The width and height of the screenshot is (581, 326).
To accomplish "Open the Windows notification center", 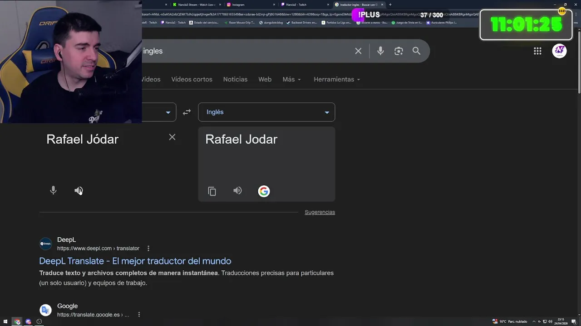I will pos(574,321).
